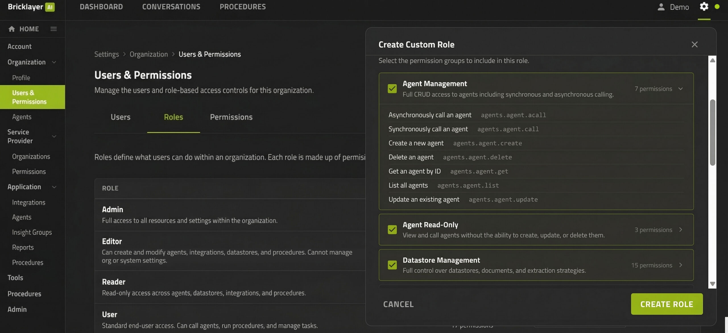Uncheck the Agent Management checkbox

(x=392, y=89)
